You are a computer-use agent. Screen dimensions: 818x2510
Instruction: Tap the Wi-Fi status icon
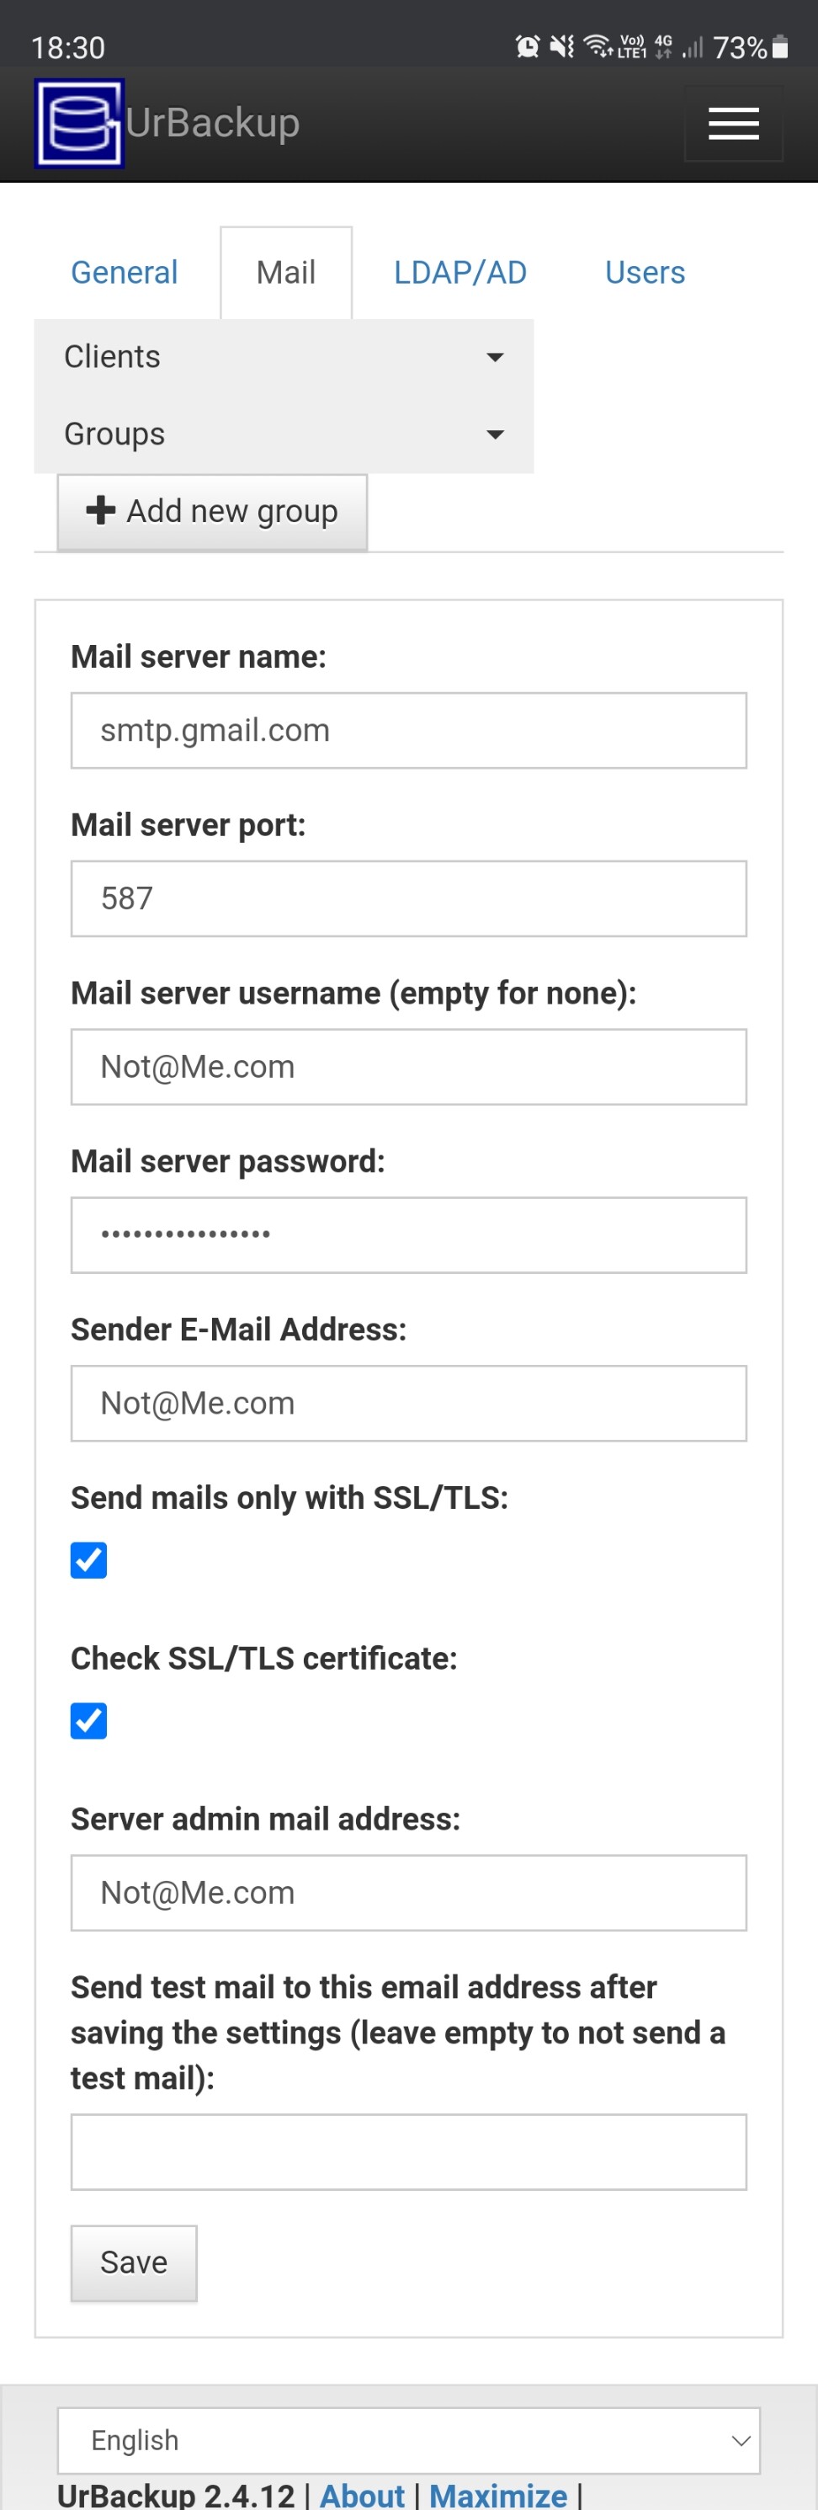pos(597,45)
